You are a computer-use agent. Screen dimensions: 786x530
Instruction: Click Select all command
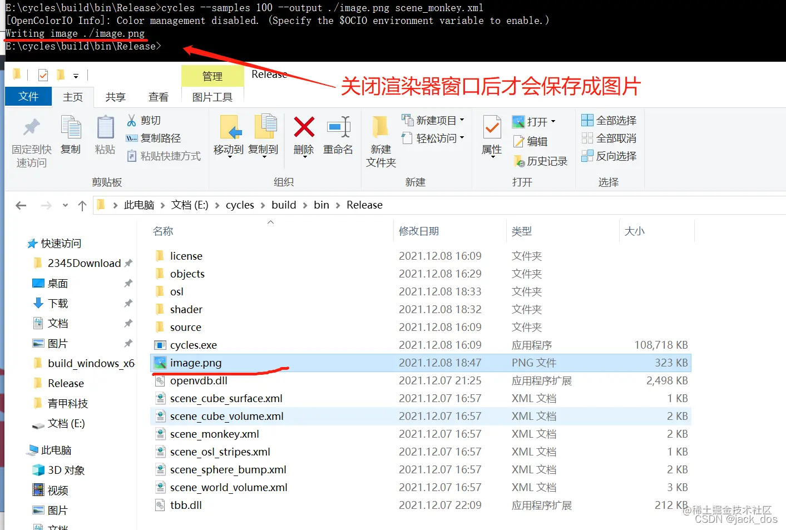pyautogui.click(x=609, y=120)
